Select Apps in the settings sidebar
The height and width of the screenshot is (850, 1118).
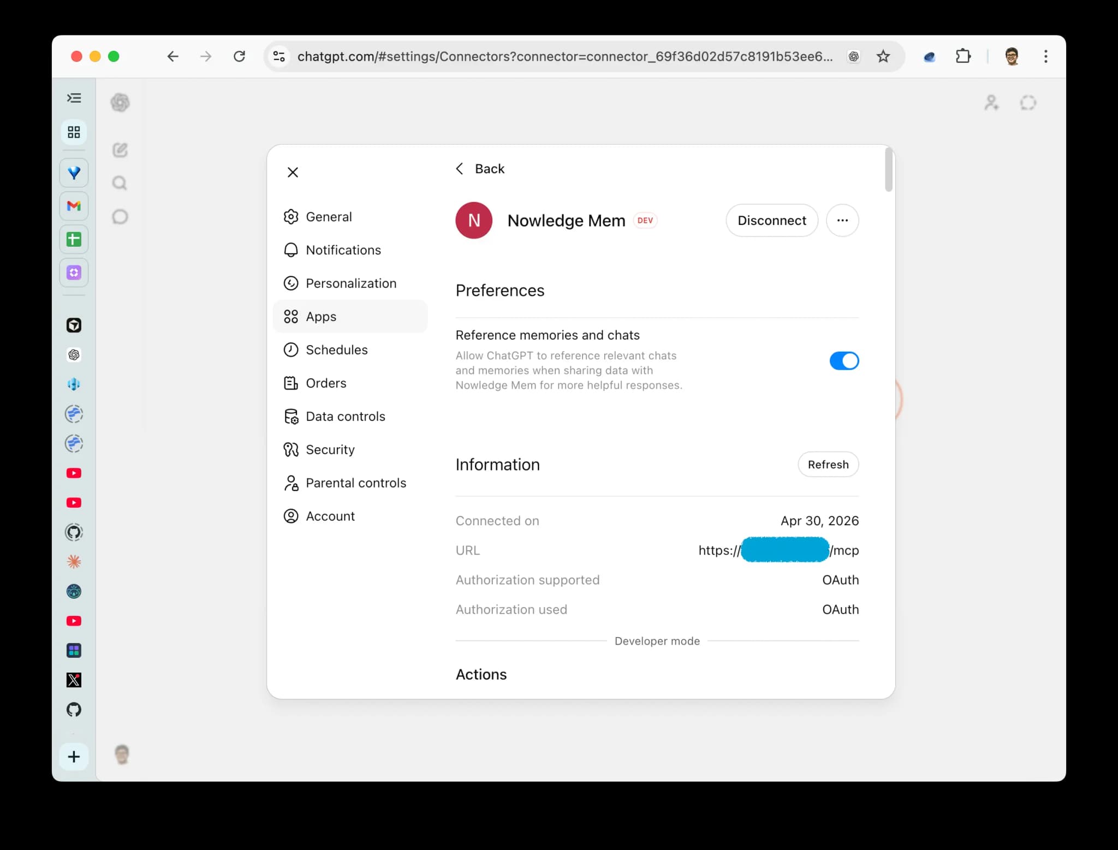[350, 317]
